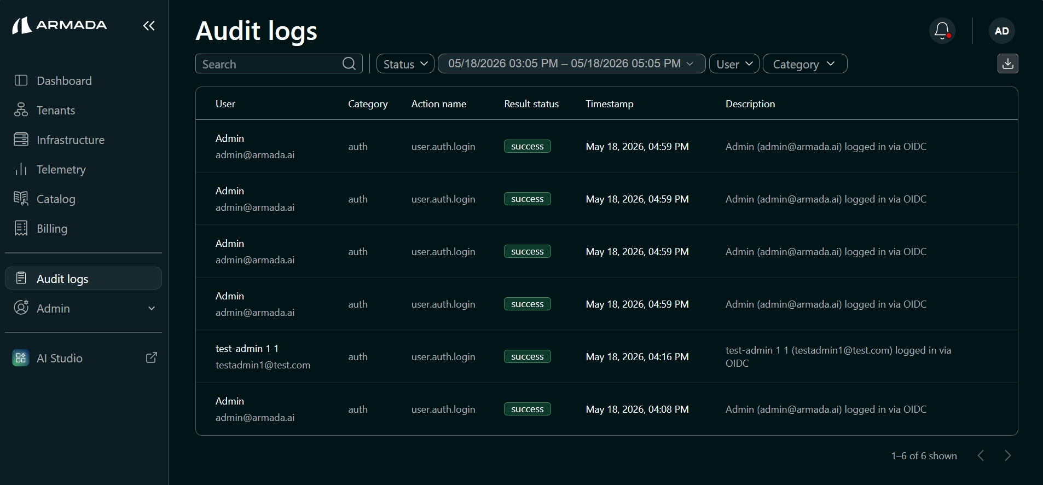Click the Telemetry bar chart icon
The width and height of the screenshot is (1043, 485).
(21, 169)
